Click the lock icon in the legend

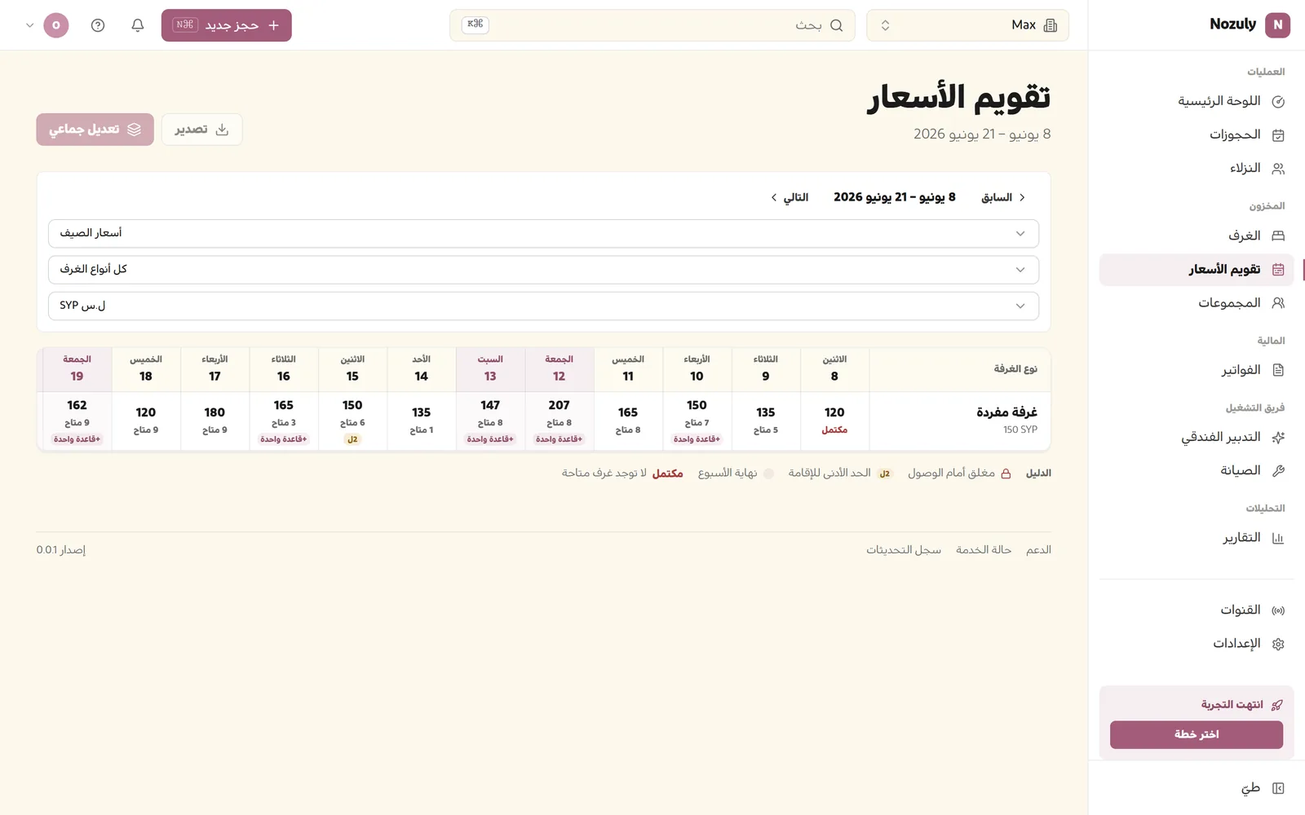(x=1006, y=474)
